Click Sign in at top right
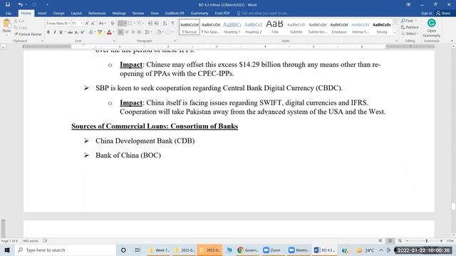 (x=426, y=14)
